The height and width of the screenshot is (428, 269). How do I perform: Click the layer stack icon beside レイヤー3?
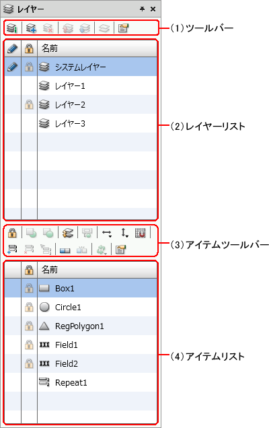pos(44,123)
